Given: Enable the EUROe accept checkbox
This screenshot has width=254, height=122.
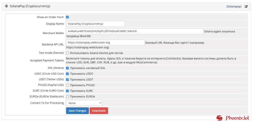Looking at the screenshot, I should (x=67, y=96).
